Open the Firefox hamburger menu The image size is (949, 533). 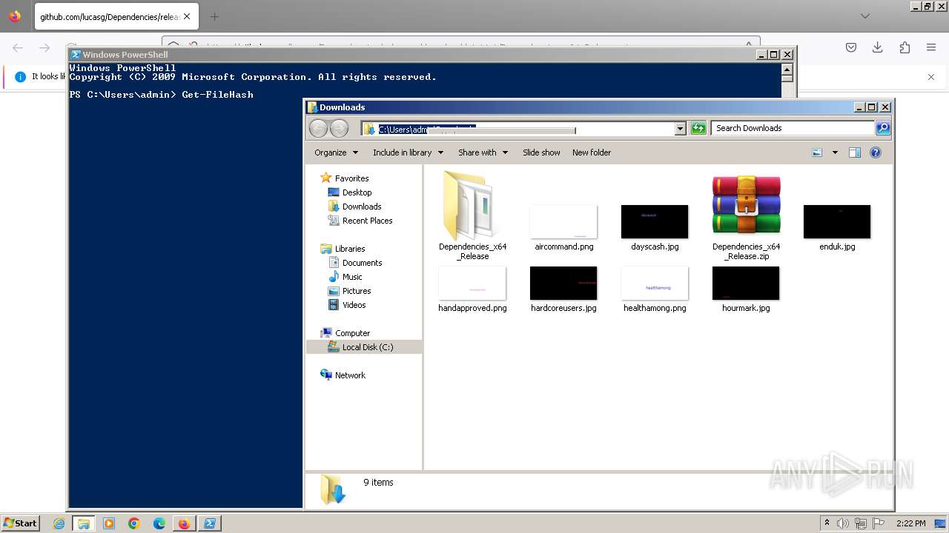pyautogui.click(x=931, y=47)
